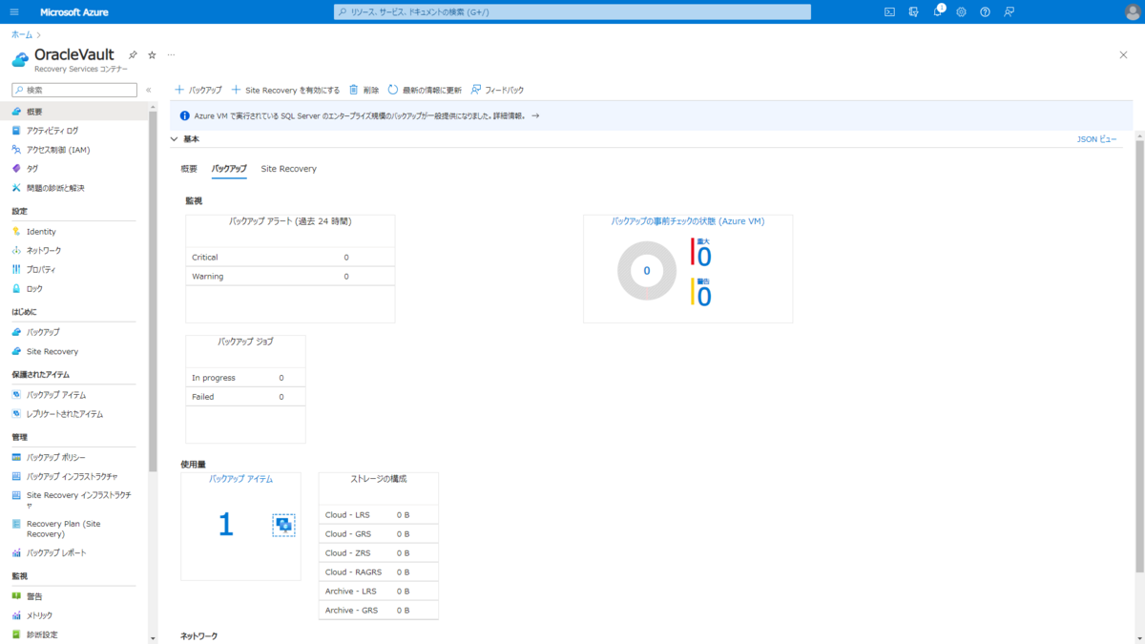Click the global resource search box

(572, 11)
